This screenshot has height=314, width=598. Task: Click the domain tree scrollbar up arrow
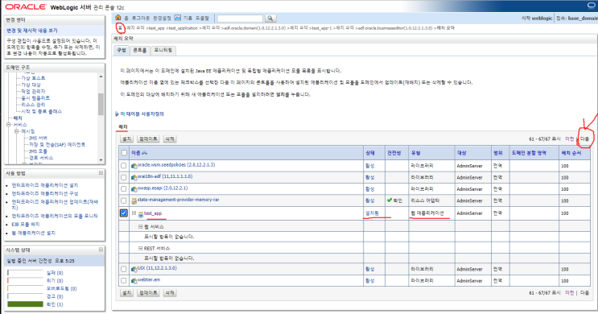click(x=101, y=76)
